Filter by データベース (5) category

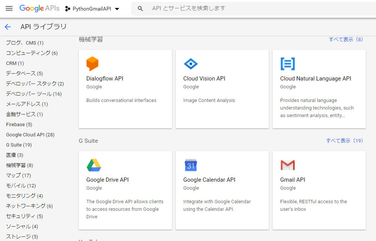pos(25,74)
